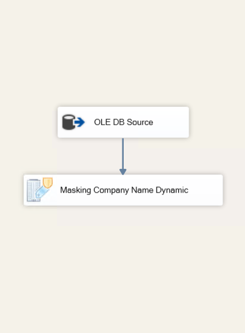The image size is (245, 333).
Task: Click the arrowhead of the data flow path
Action: [x=123, y=172]
